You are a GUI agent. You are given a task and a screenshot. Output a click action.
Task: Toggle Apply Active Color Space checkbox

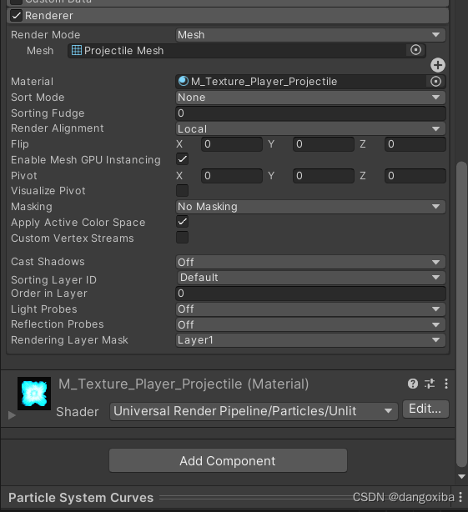[x=182, y=222]
